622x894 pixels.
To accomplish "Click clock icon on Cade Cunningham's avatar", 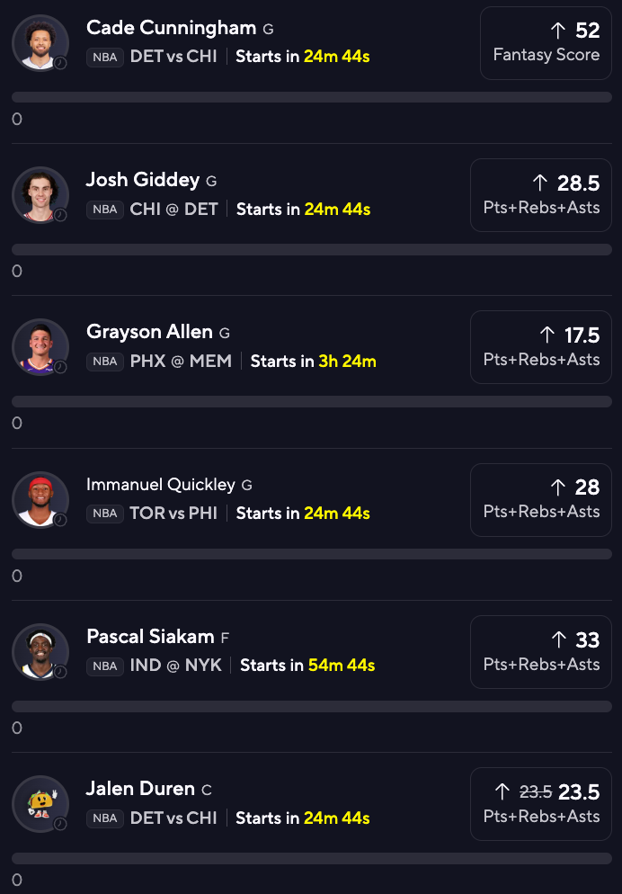I will click(x=60, y=63).
